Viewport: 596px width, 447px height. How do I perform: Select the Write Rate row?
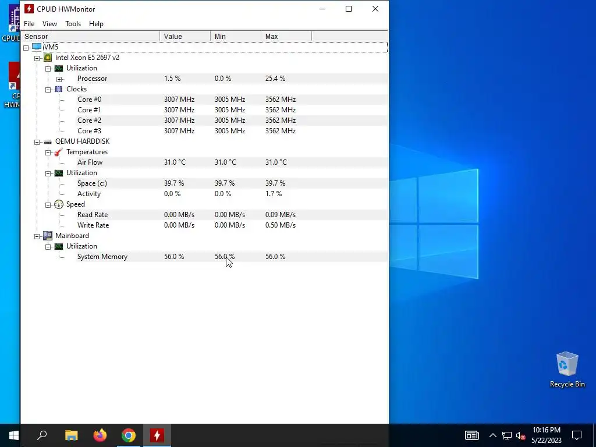pyautogui.click(x=232, y=225)
